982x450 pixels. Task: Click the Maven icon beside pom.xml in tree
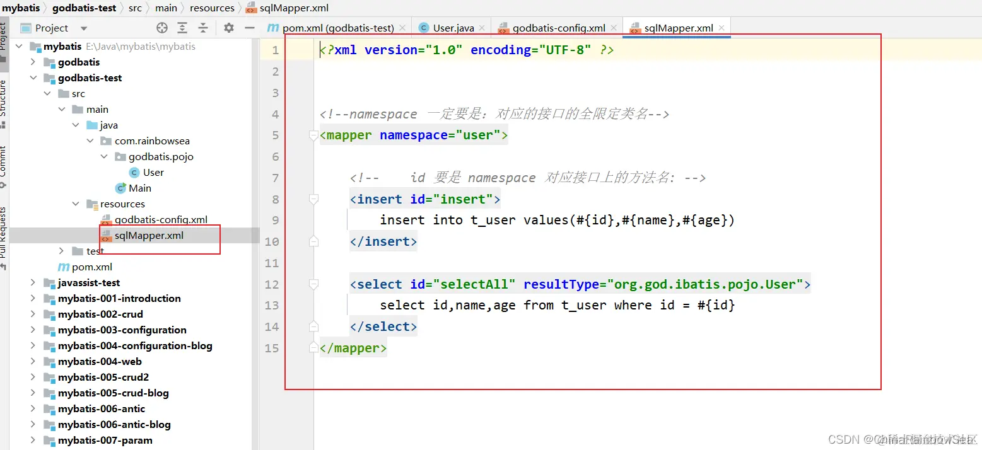(x=64, y=267)
